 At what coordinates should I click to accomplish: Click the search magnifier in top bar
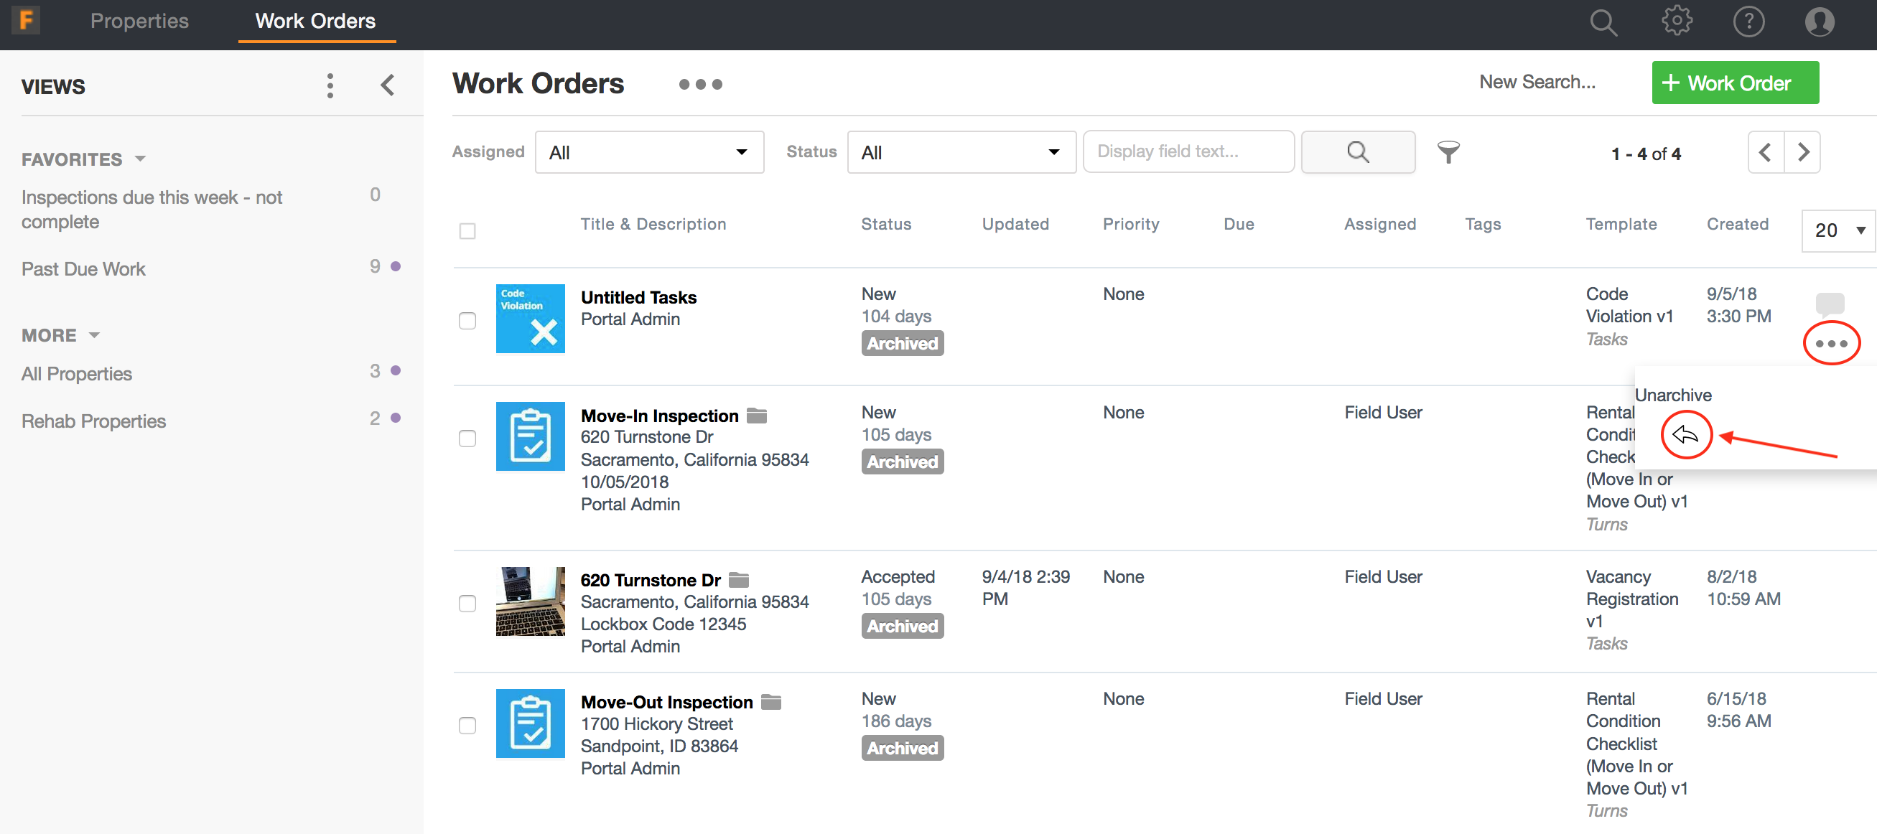1603,22
